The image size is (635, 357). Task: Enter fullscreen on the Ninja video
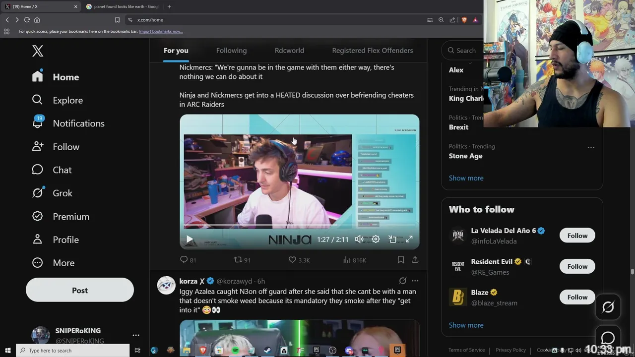409,239
